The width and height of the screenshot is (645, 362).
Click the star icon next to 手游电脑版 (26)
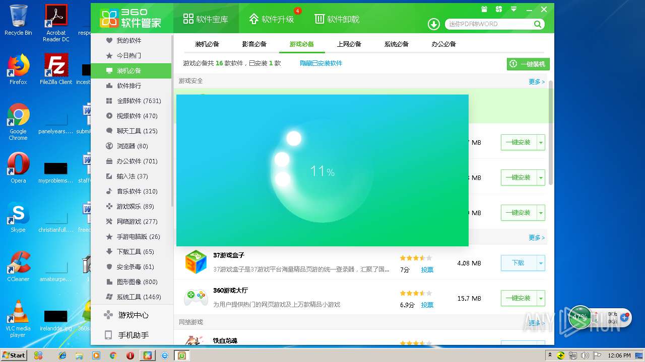[109, 236]
